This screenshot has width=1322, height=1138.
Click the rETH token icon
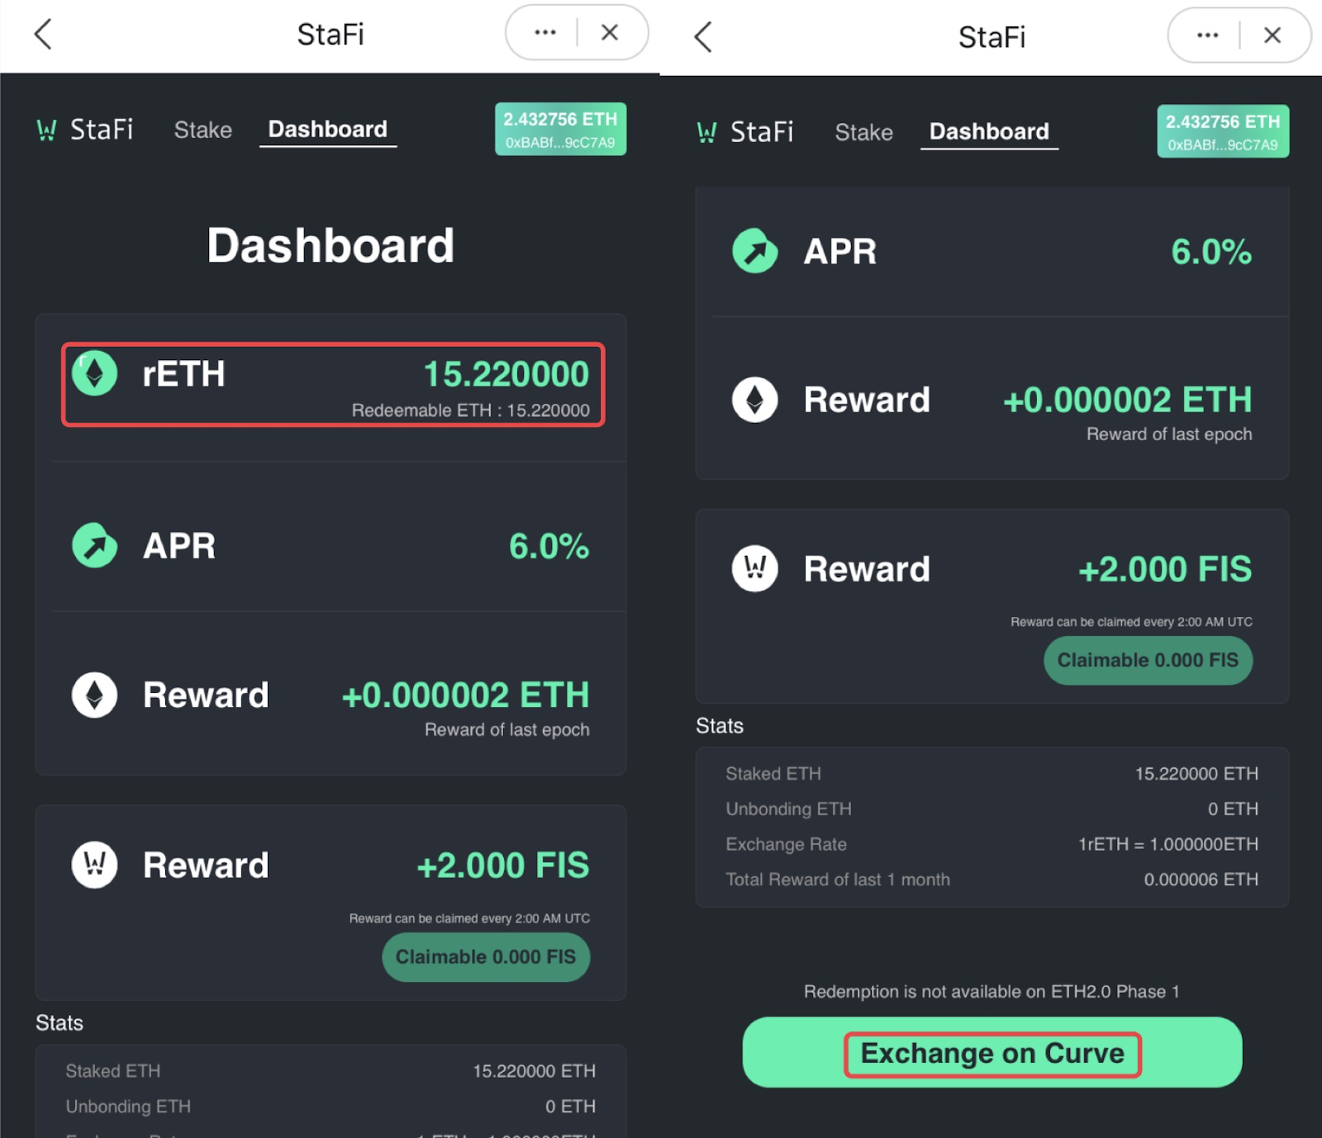pyautogui.click(x=94, y=373)
